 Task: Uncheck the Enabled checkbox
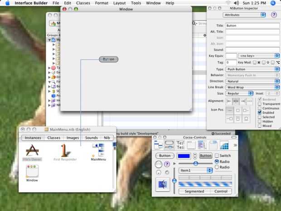point(260,113)
